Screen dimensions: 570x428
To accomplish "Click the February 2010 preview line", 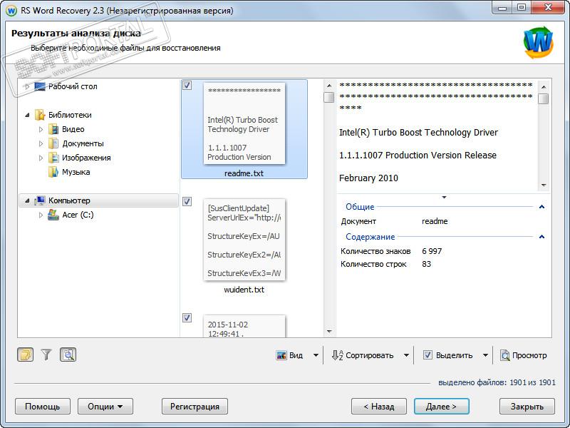I will click(368, 178).
